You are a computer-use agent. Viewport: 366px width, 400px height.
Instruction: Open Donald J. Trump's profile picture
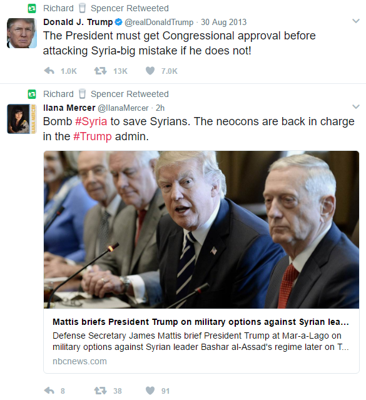(x=22, y=33)
